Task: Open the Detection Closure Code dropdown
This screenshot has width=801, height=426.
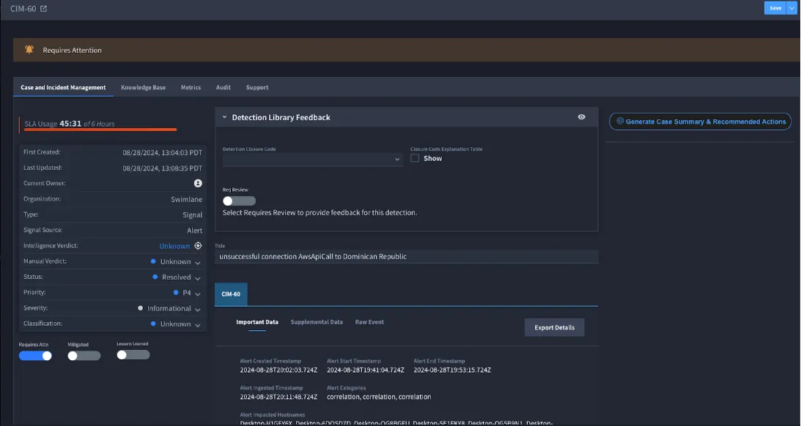Action: (x=312, y=159)
